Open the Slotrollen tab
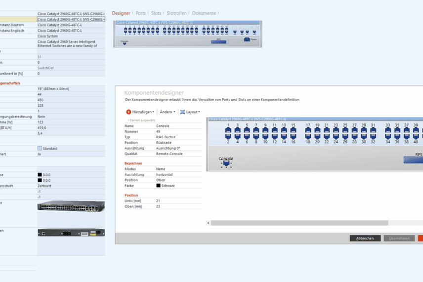 tap(176, 13)
